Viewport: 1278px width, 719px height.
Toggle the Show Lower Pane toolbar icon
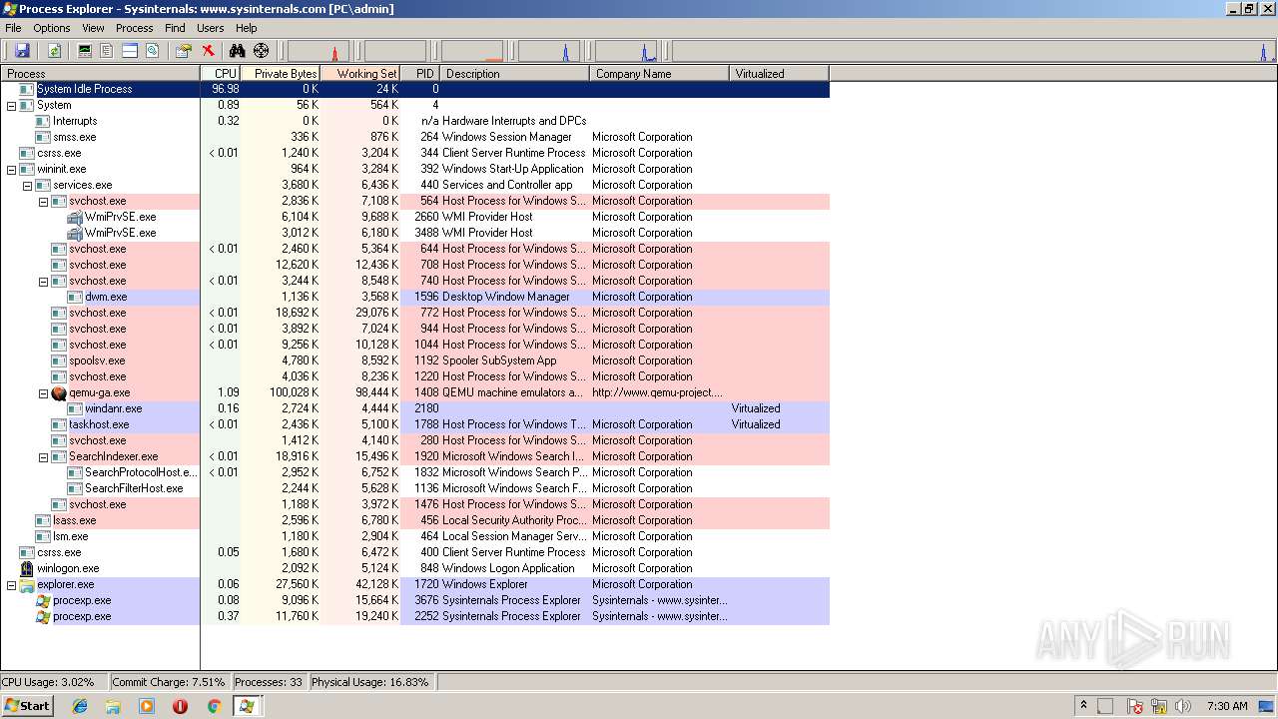tap(130, 51)
